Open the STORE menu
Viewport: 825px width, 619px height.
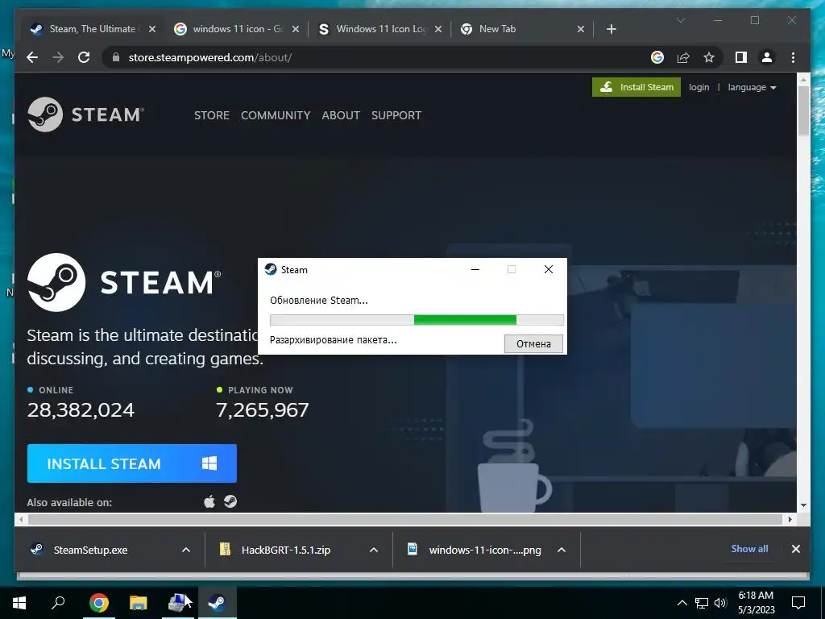pos(212,115)
